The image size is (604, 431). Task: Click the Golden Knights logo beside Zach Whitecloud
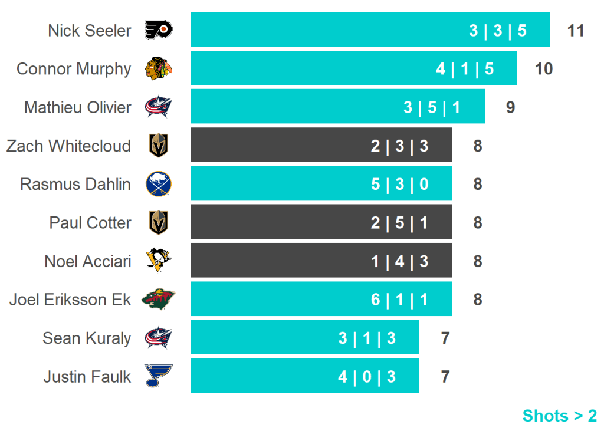click(x=158, y=146)
